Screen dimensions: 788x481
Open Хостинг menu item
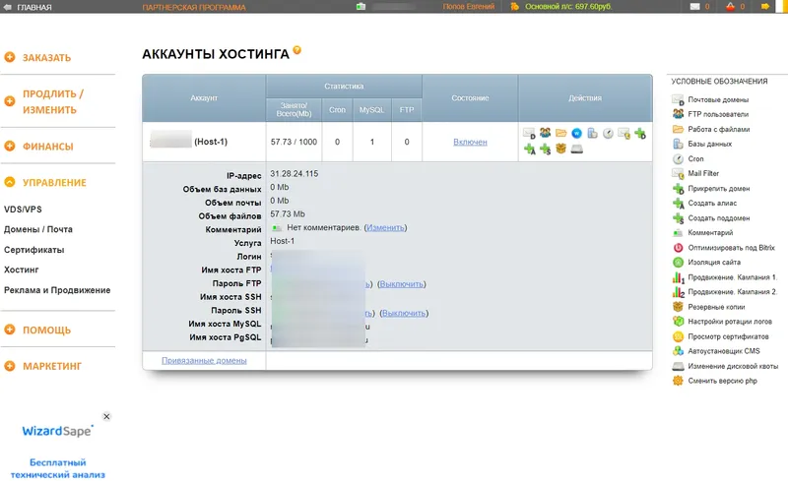(x=21, y=270)
